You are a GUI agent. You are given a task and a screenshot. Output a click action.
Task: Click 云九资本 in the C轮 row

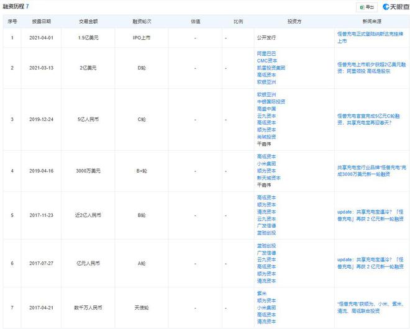point(266,115)
